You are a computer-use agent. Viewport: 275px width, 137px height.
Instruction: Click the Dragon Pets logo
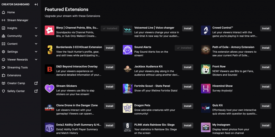coord(128,108)
